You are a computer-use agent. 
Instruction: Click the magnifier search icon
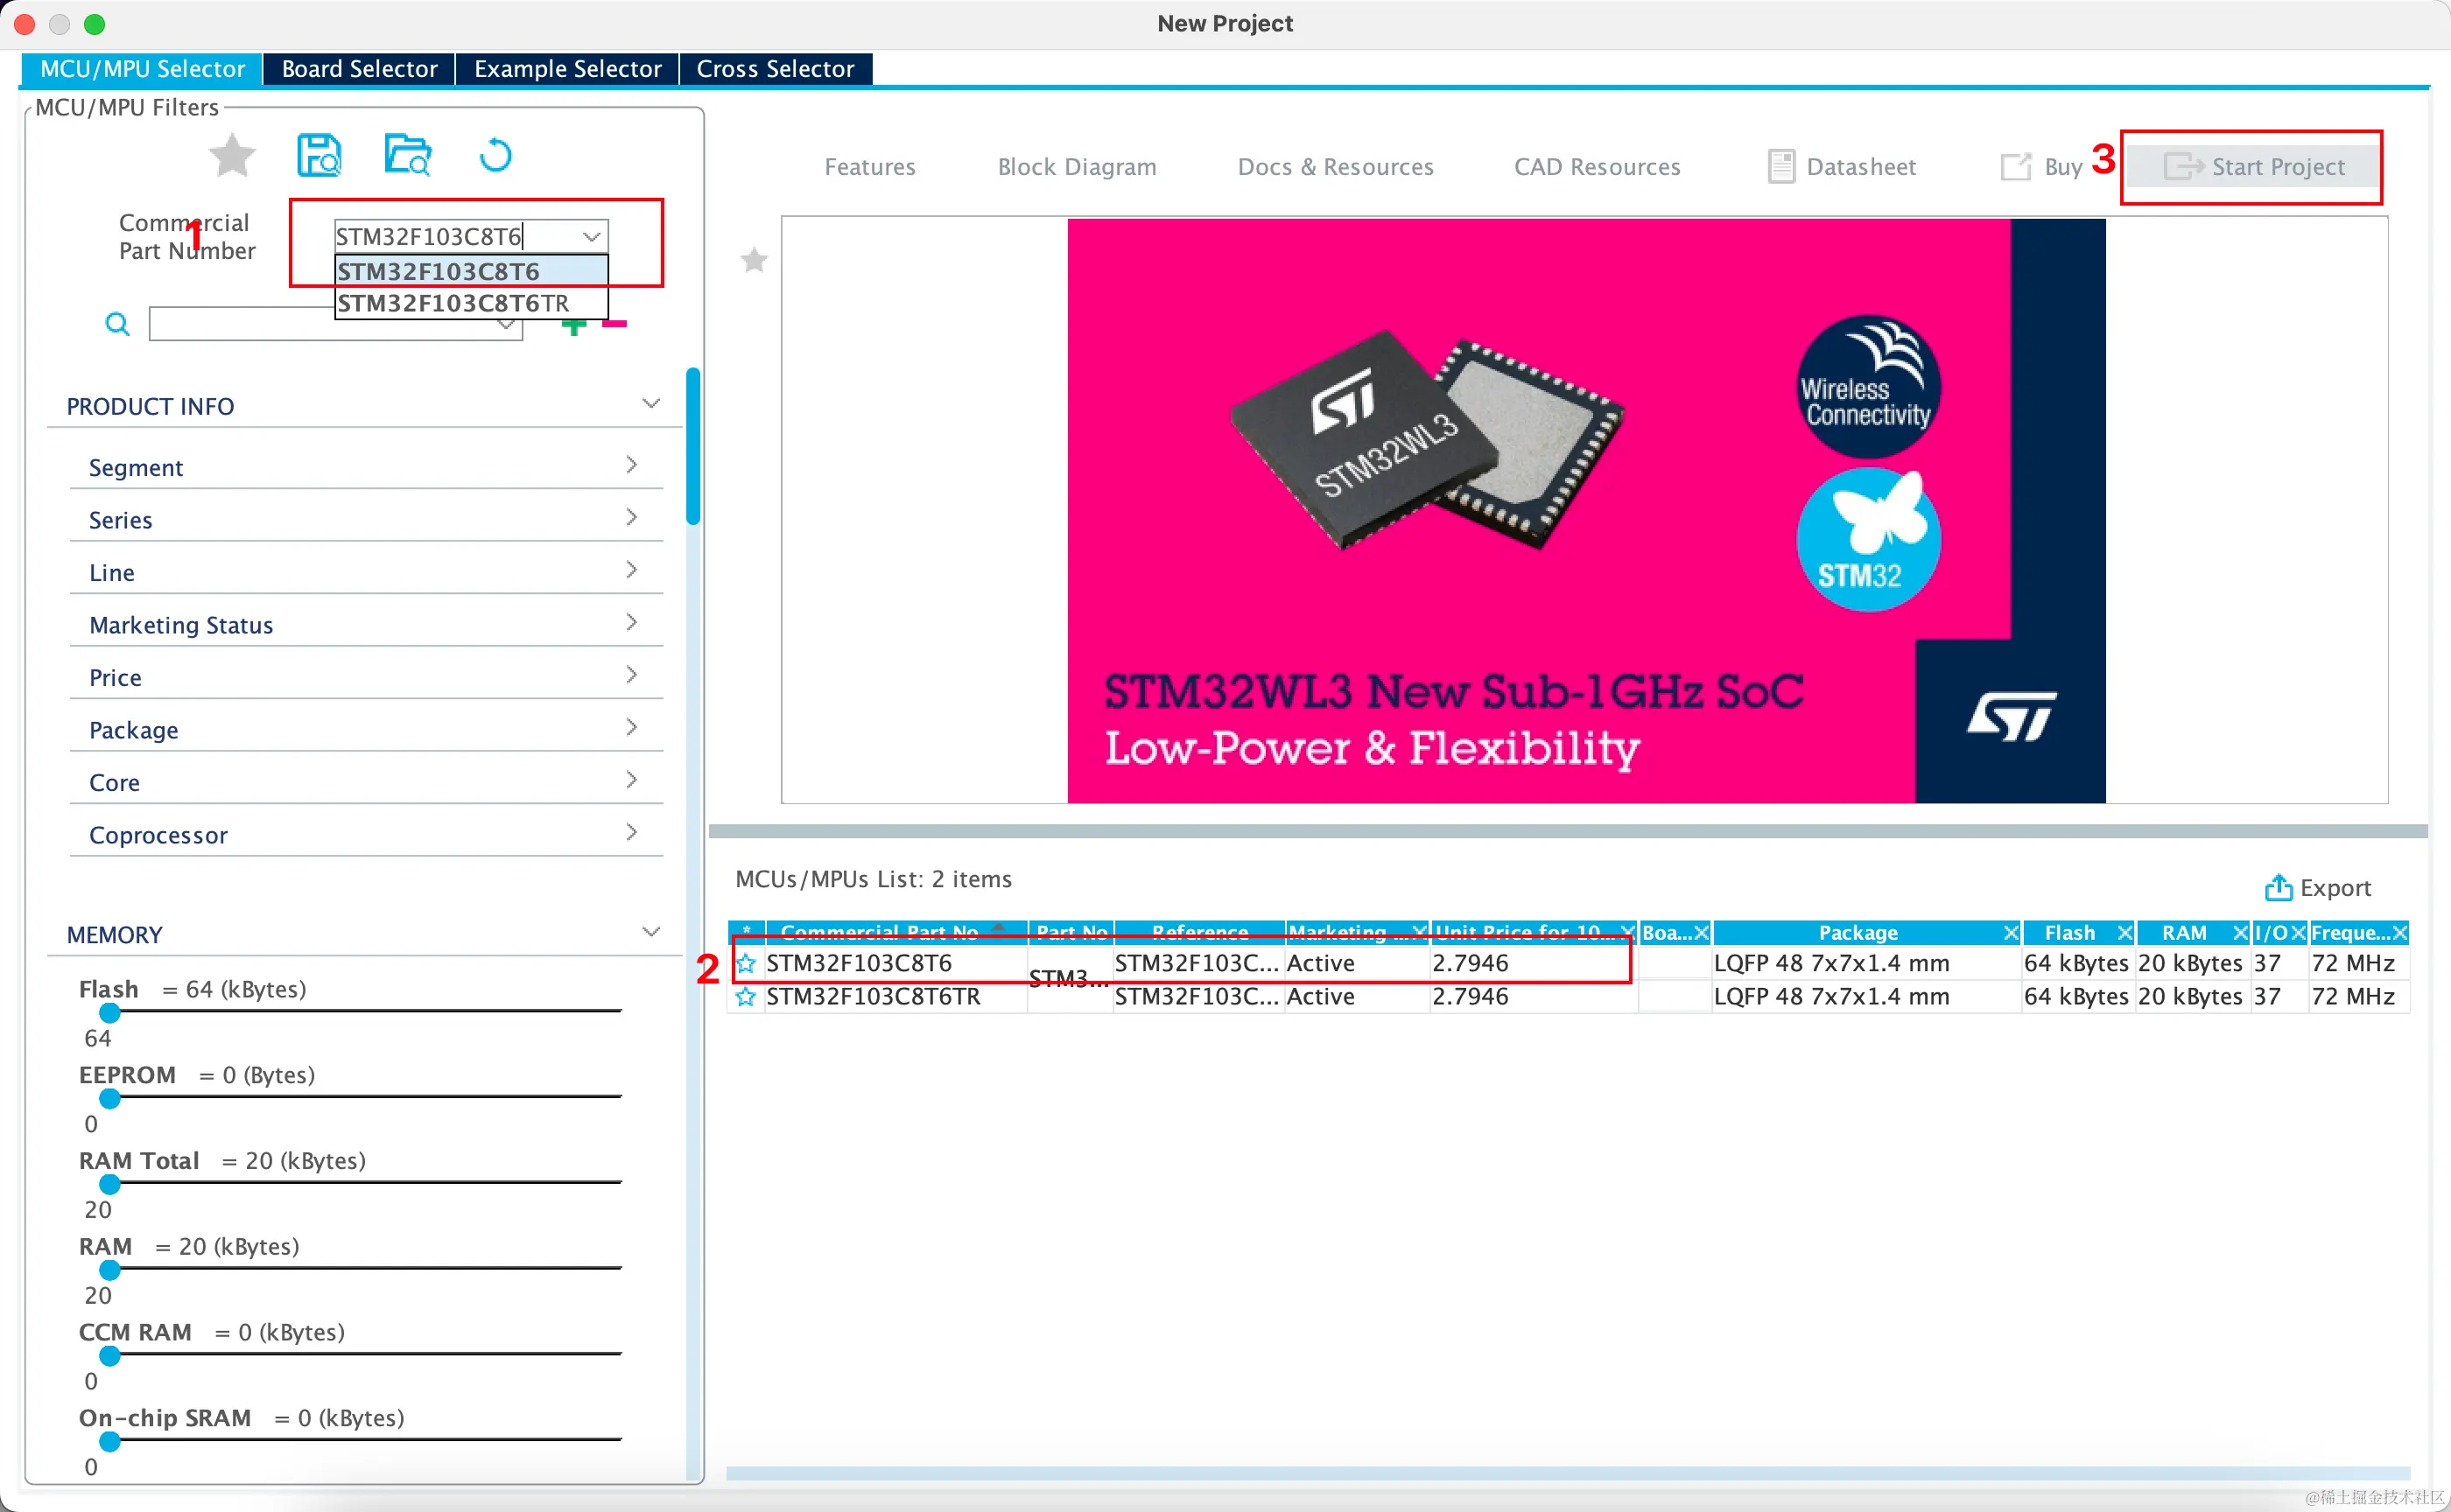click(x=117, y=324)
